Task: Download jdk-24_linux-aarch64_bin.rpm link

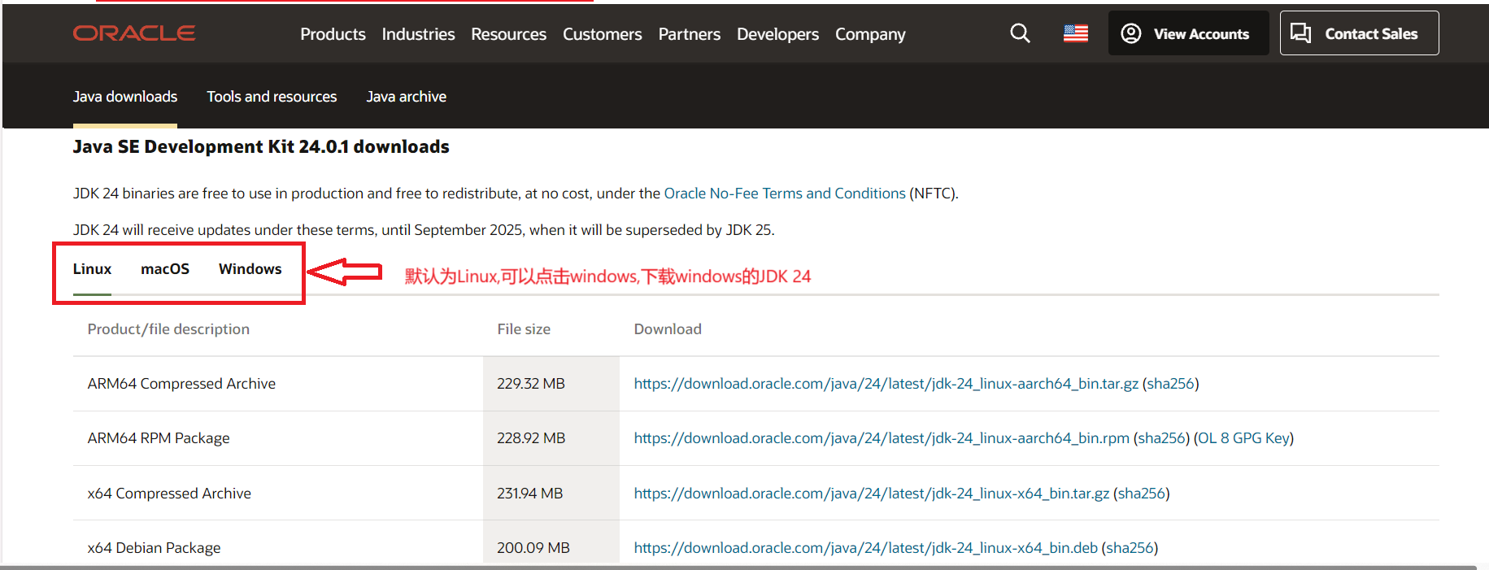Action: 882,438
